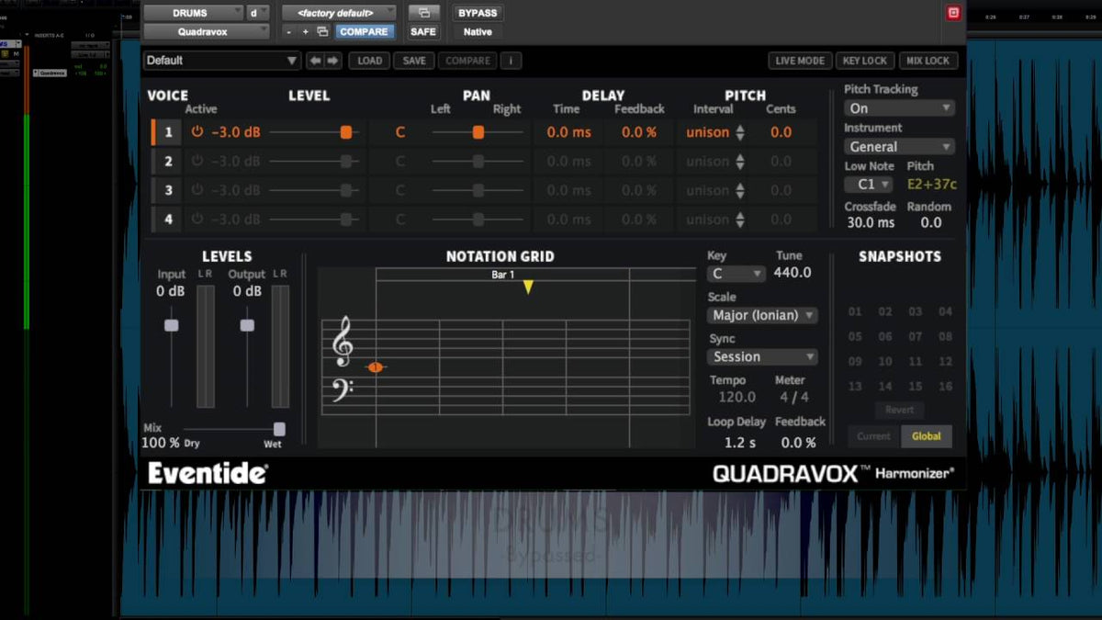1102x620 pixels.
Task: Click next preset arrow icon
Action: (332, 61)
